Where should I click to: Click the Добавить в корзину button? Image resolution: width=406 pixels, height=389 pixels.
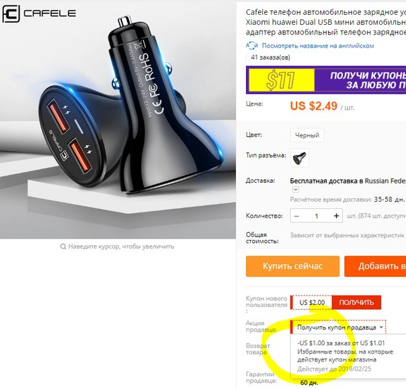(x=375, y=266)
